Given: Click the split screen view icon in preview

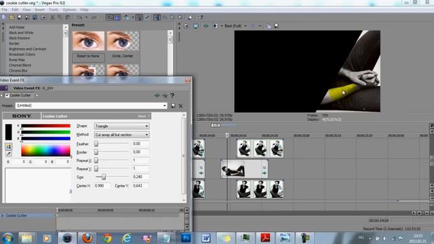Looking at the screenshot, I should tap(215, 26).
